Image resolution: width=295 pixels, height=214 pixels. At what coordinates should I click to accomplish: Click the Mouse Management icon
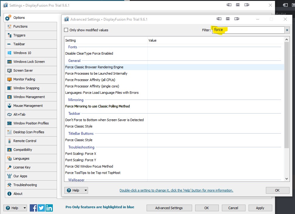pyautogui.click(x=9, y=106)
